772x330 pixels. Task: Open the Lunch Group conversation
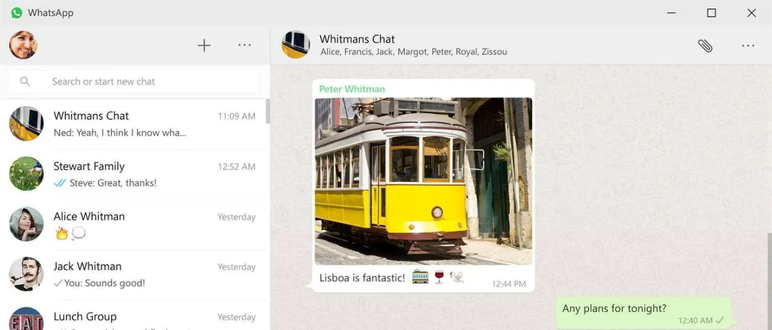pos(133,316)
